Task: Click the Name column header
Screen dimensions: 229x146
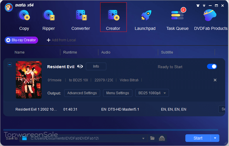Action: [20, 52]
